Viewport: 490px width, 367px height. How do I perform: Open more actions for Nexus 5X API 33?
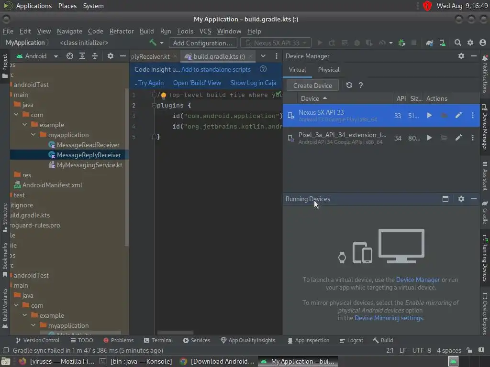pyautogui.click(x=472, y=116)
